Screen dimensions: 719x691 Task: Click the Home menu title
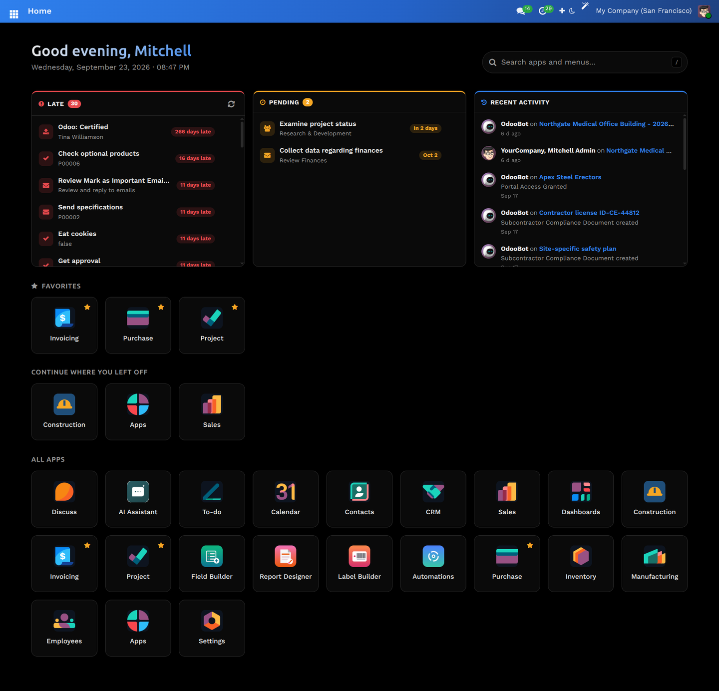(x=39, y=11)
